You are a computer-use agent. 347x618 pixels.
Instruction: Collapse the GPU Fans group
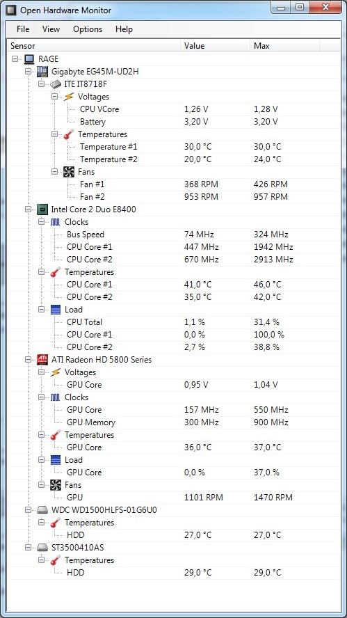coord(41,485)
